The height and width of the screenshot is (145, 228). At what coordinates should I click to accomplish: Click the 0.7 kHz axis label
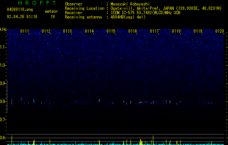pyautogui.click(x=3, y=120)
